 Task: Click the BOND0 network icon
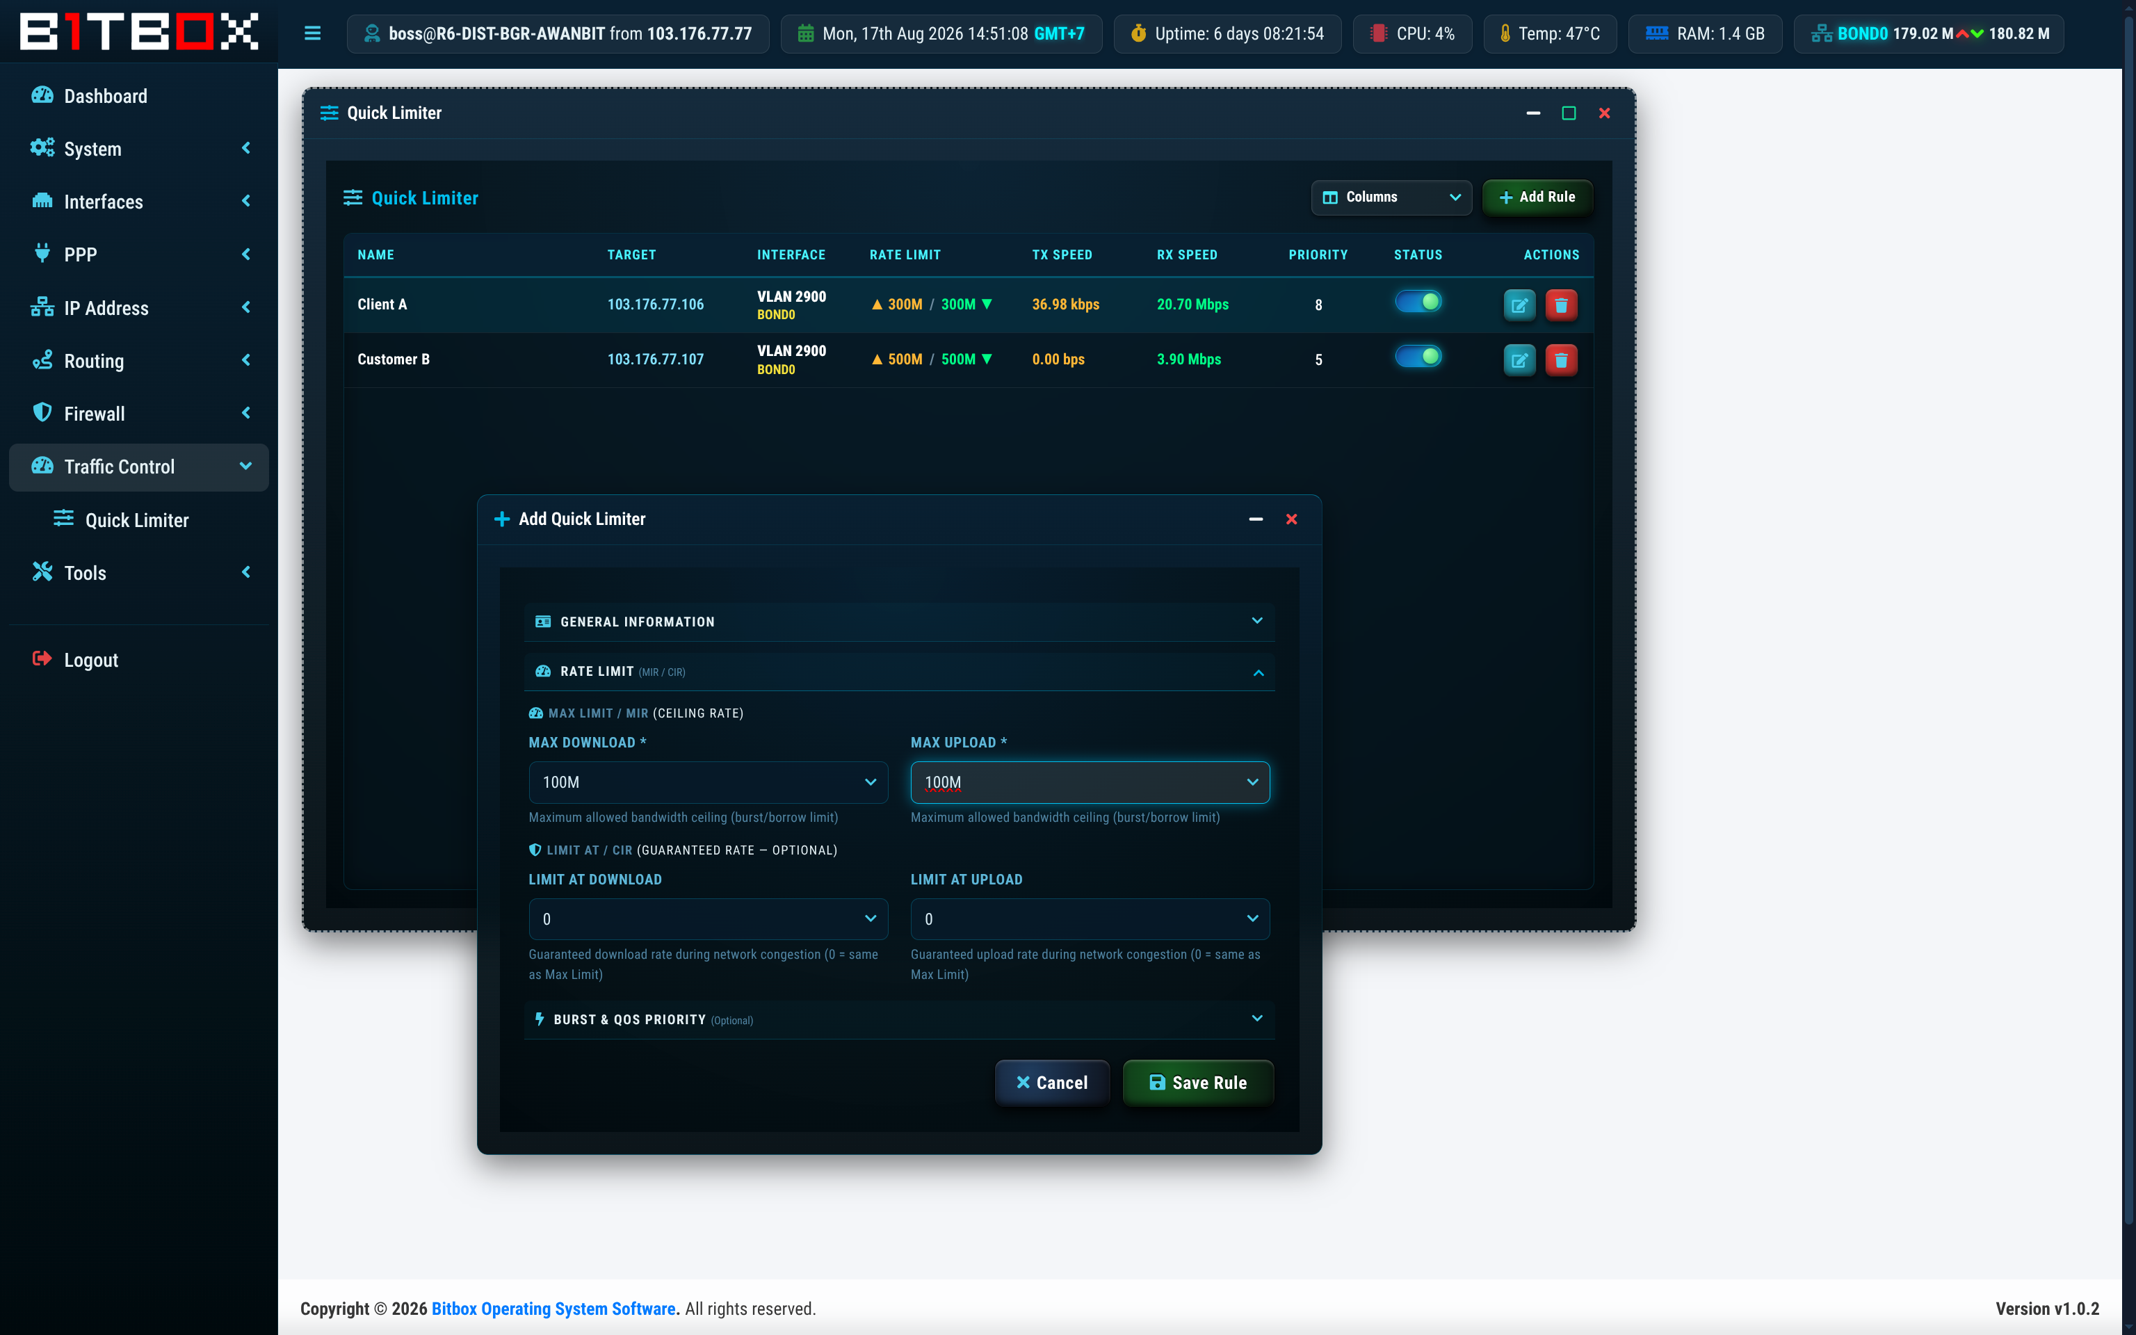point(1821,33)
